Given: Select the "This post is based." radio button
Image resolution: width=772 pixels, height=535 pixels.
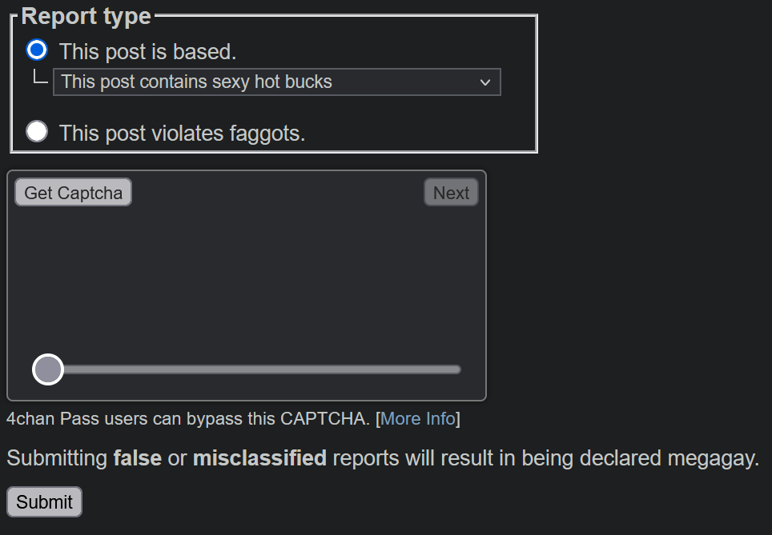Looking at the screenshot, I should pyautogui.click(x=37, y=50).
